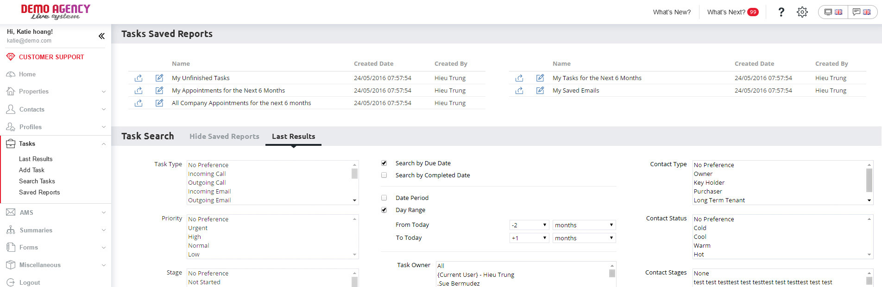Uncheck Search by Due Date
Screen dimensions: 882x287
[x=384, y=163]
